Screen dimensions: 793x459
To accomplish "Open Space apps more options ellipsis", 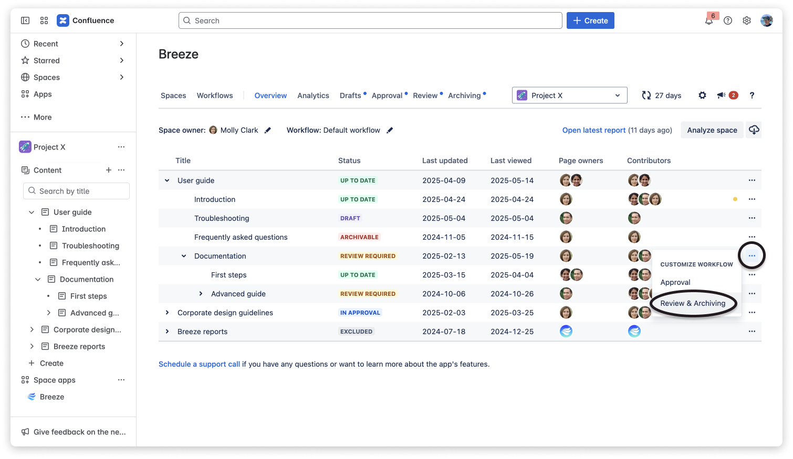I will click(121, 380).
